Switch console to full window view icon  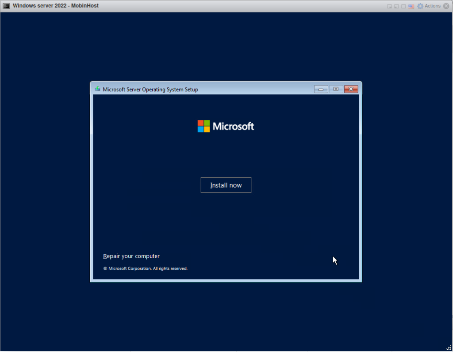(403, 6)
